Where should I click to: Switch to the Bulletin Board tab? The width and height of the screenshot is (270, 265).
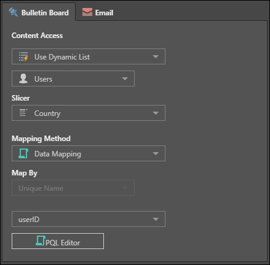point(39,12)
